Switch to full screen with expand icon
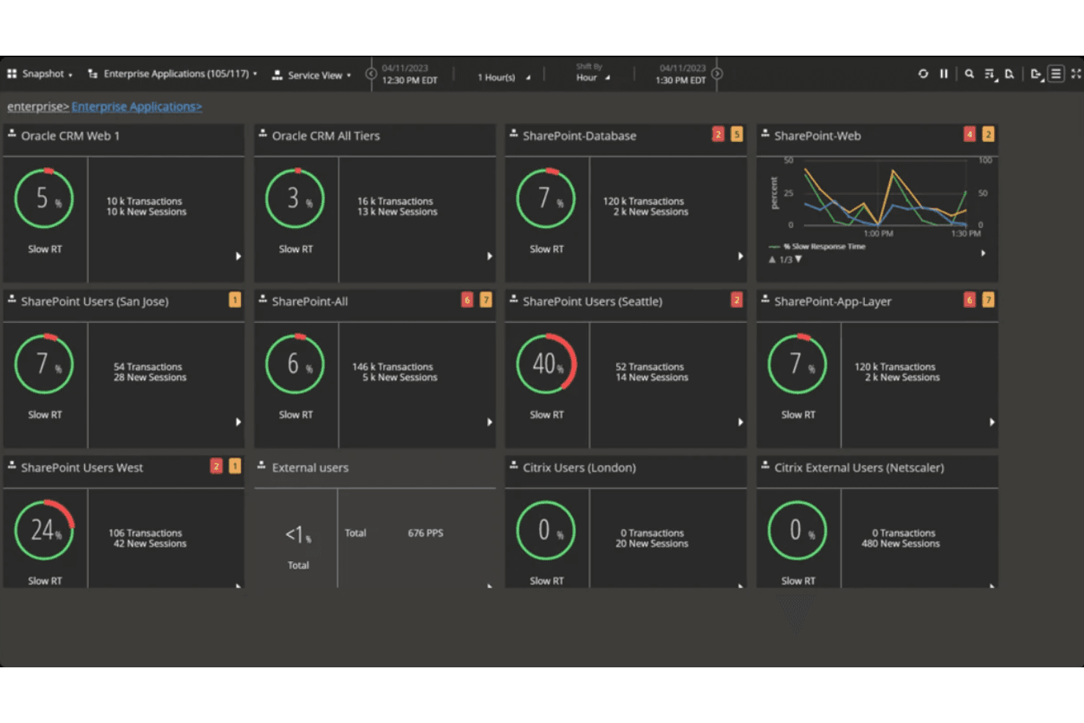Viewport: 1084px width, 723px height. point(1076,73)
